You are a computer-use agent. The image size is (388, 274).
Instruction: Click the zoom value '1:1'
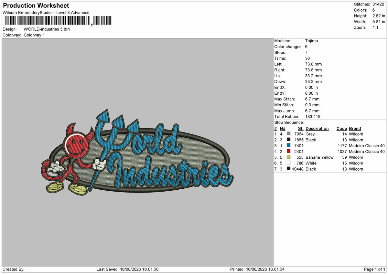(376, 27)
